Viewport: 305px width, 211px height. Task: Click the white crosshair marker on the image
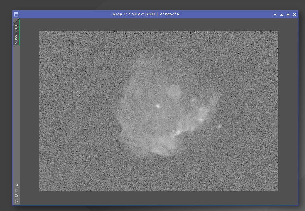[218, 151]
